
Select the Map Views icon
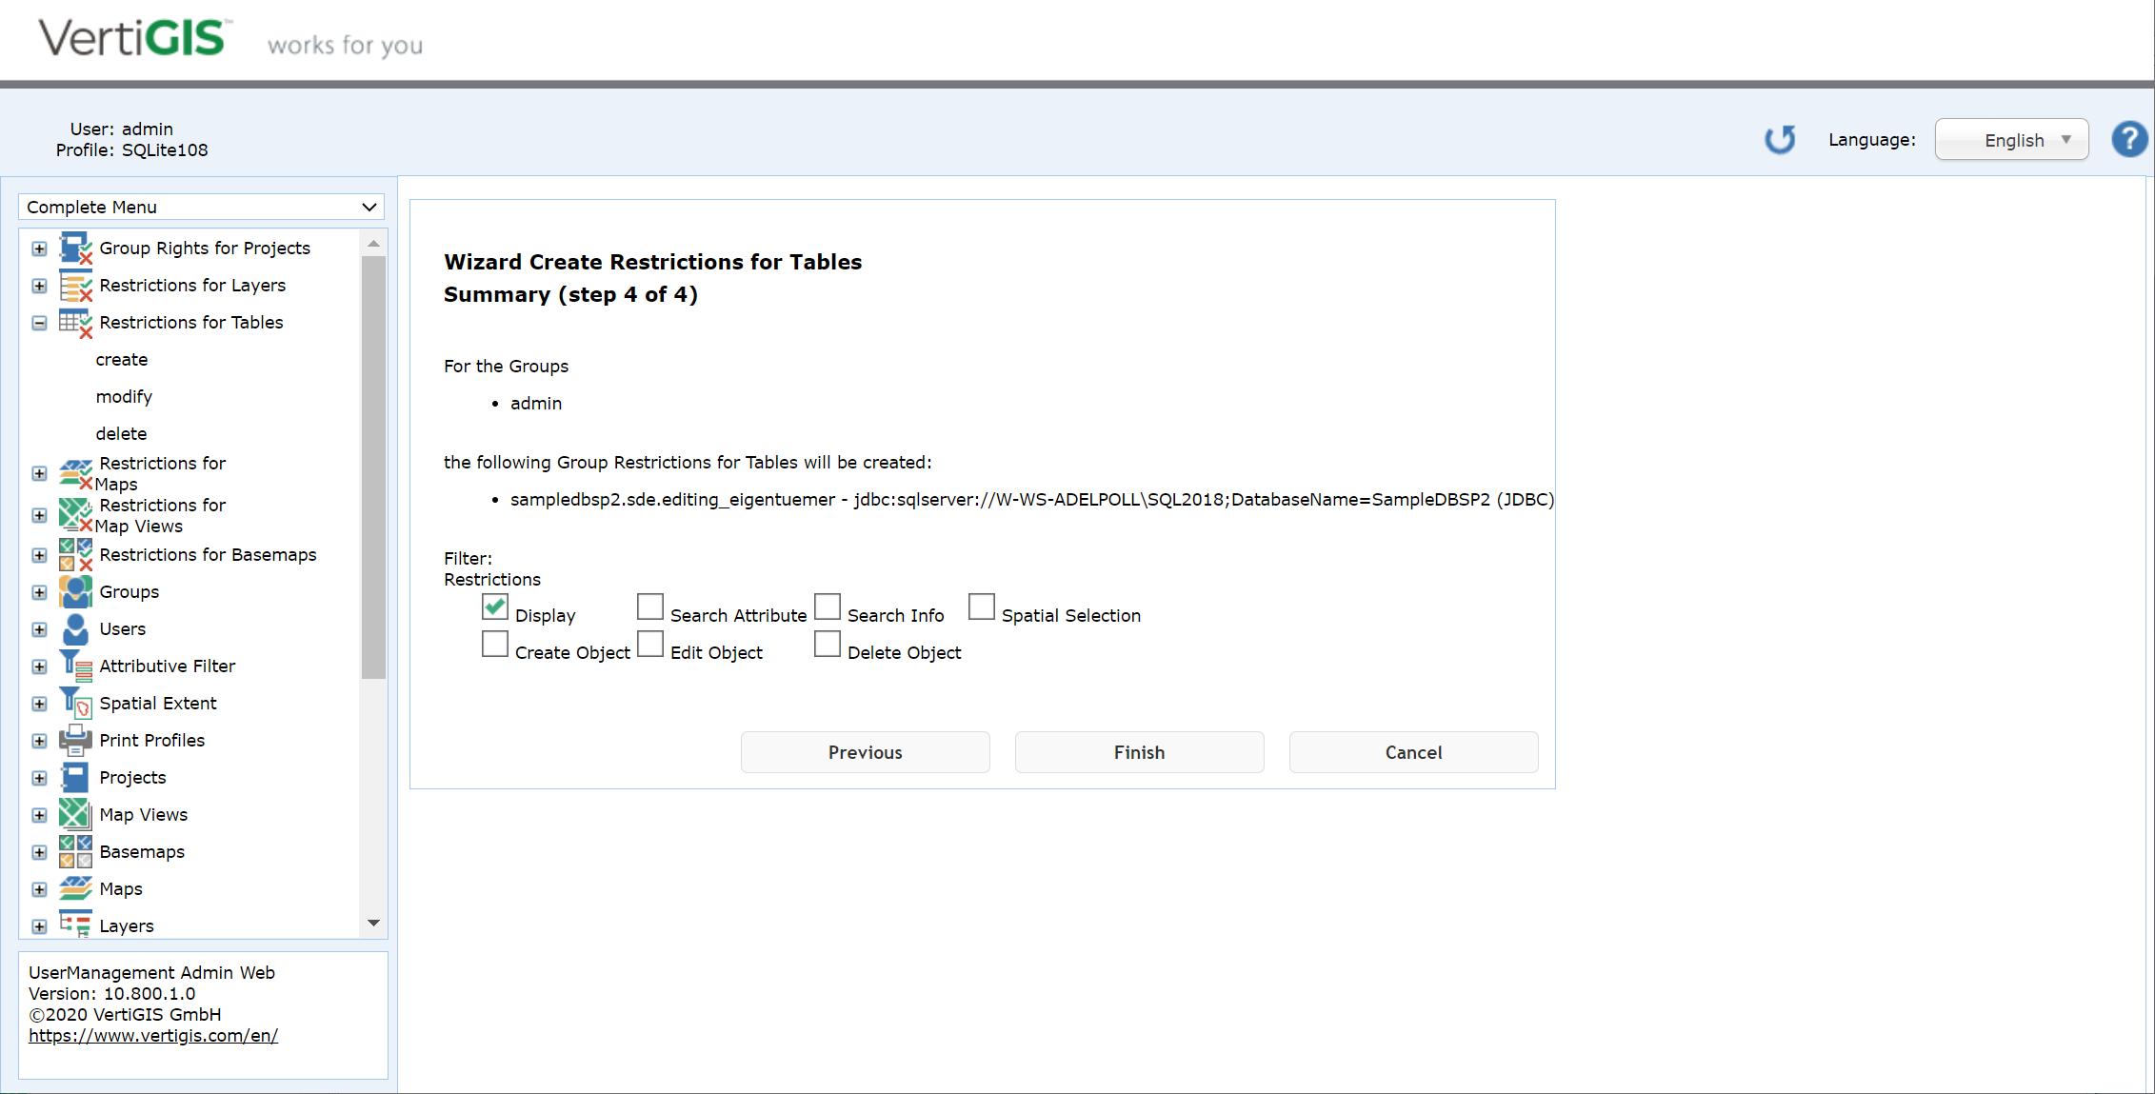(75, 814)
